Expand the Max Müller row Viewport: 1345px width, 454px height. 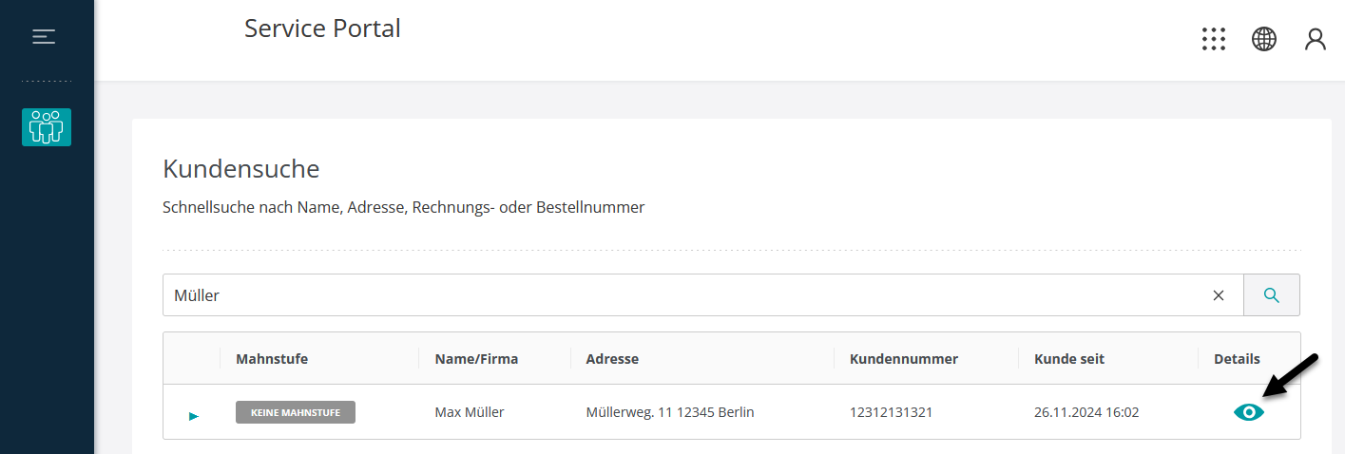click(194, 416)
